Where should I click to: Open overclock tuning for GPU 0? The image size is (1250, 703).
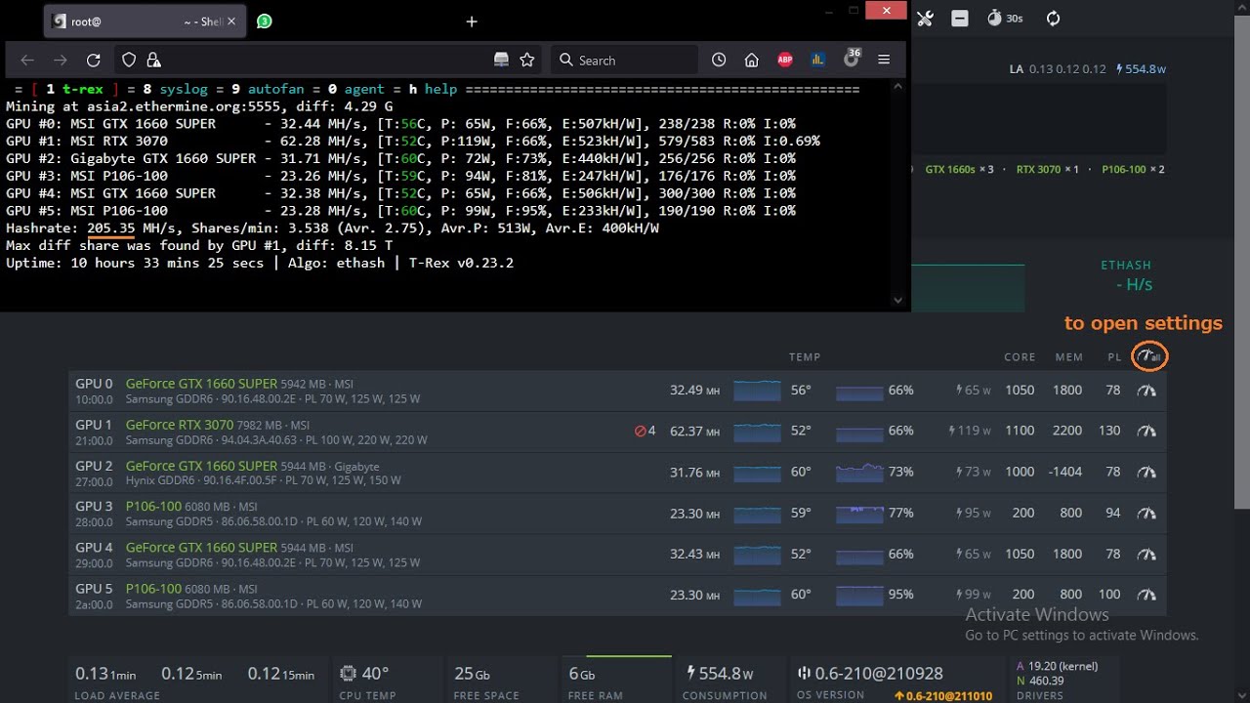(1146, 391)
